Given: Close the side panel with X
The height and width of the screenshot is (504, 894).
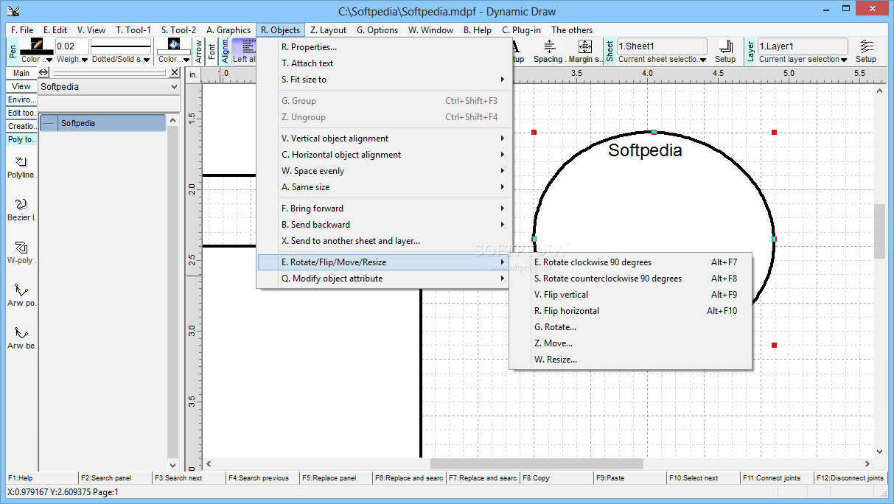Looking at the screenshot, I should (x=175, y=72).
